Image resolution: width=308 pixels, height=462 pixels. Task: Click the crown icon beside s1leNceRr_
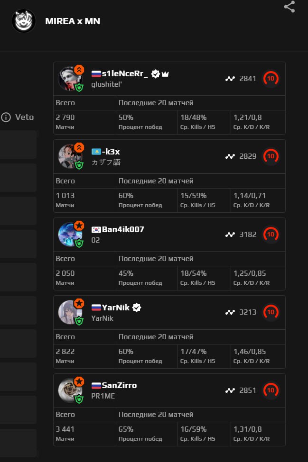click(x=165, y=74)
